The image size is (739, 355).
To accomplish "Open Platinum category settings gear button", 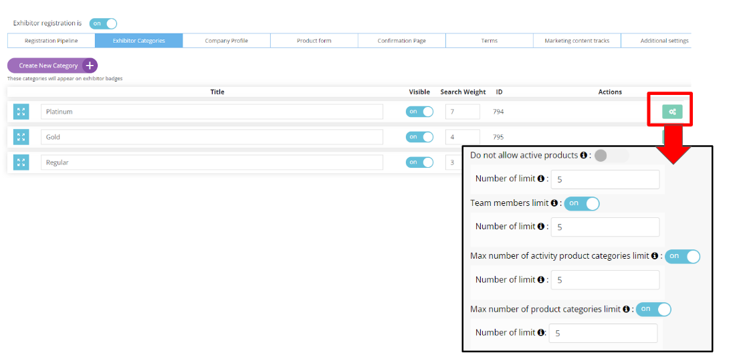I will (x=672, y=112).
